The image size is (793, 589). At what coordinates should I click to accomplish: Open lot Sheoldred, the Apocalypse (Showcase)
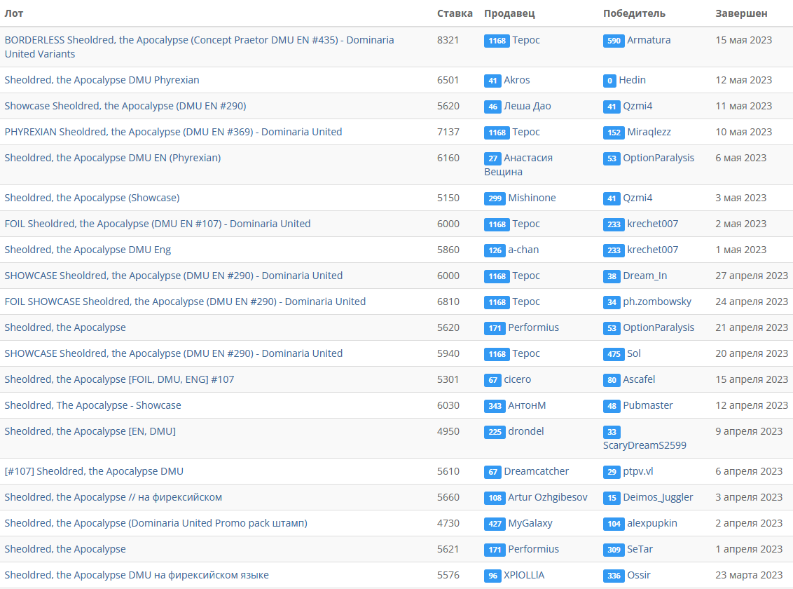[x=92, y=197]
